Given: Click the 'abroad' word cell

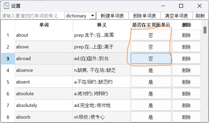Looking at the screenshot, I should coord(44,58).
